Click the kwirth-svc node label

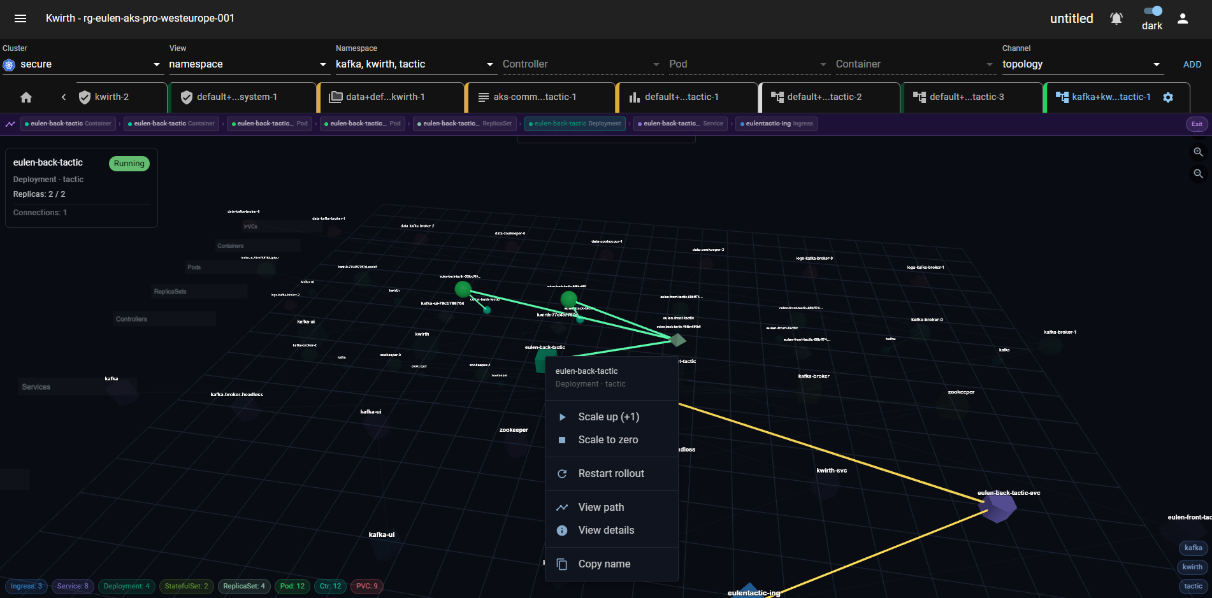click(832, 471)
